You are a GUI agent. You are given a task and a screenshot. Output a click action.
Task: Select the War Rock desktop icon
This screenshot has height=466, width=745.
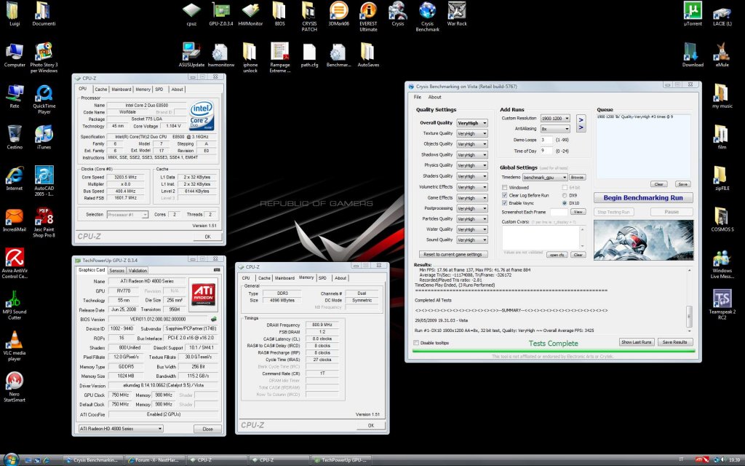point(457,14)
